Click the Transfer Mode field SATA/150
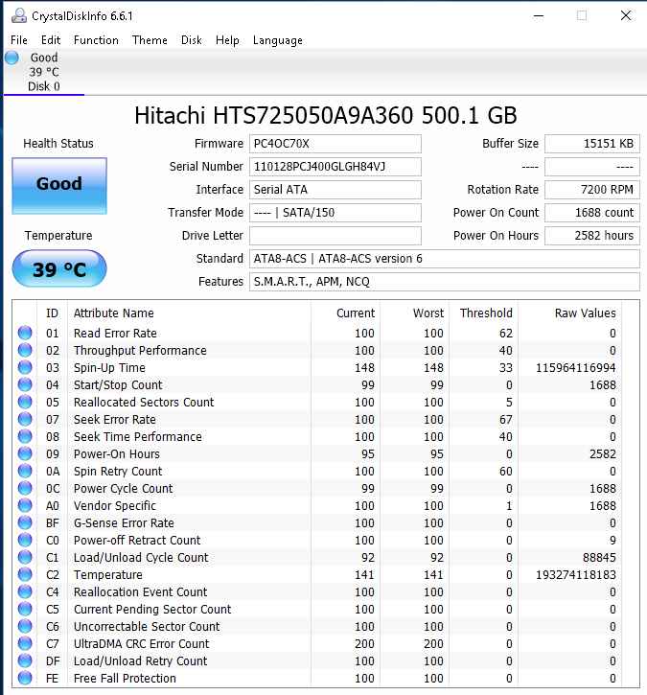The width and height of the screenshot is (647, 695). tap(335, 213)
